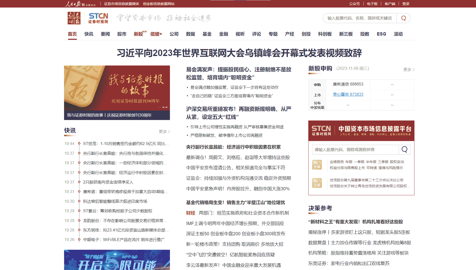The width and height of the screenshot is (476, 270).
Task: Open 世茂股份第九届董事会 announcement
Action: 366,180
